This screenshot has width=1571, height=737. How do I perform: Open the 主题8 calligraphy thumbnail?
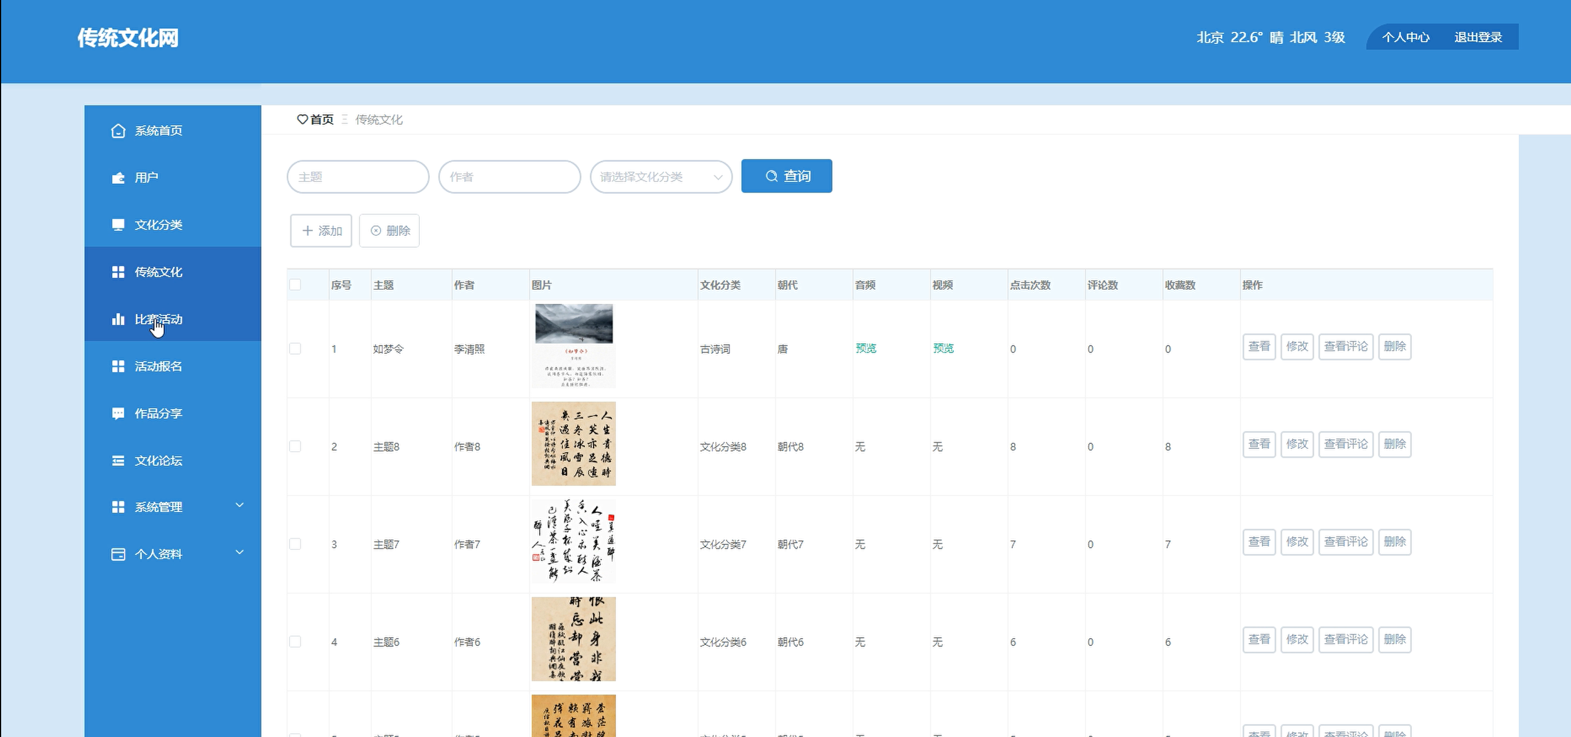(x=574, y=444)
